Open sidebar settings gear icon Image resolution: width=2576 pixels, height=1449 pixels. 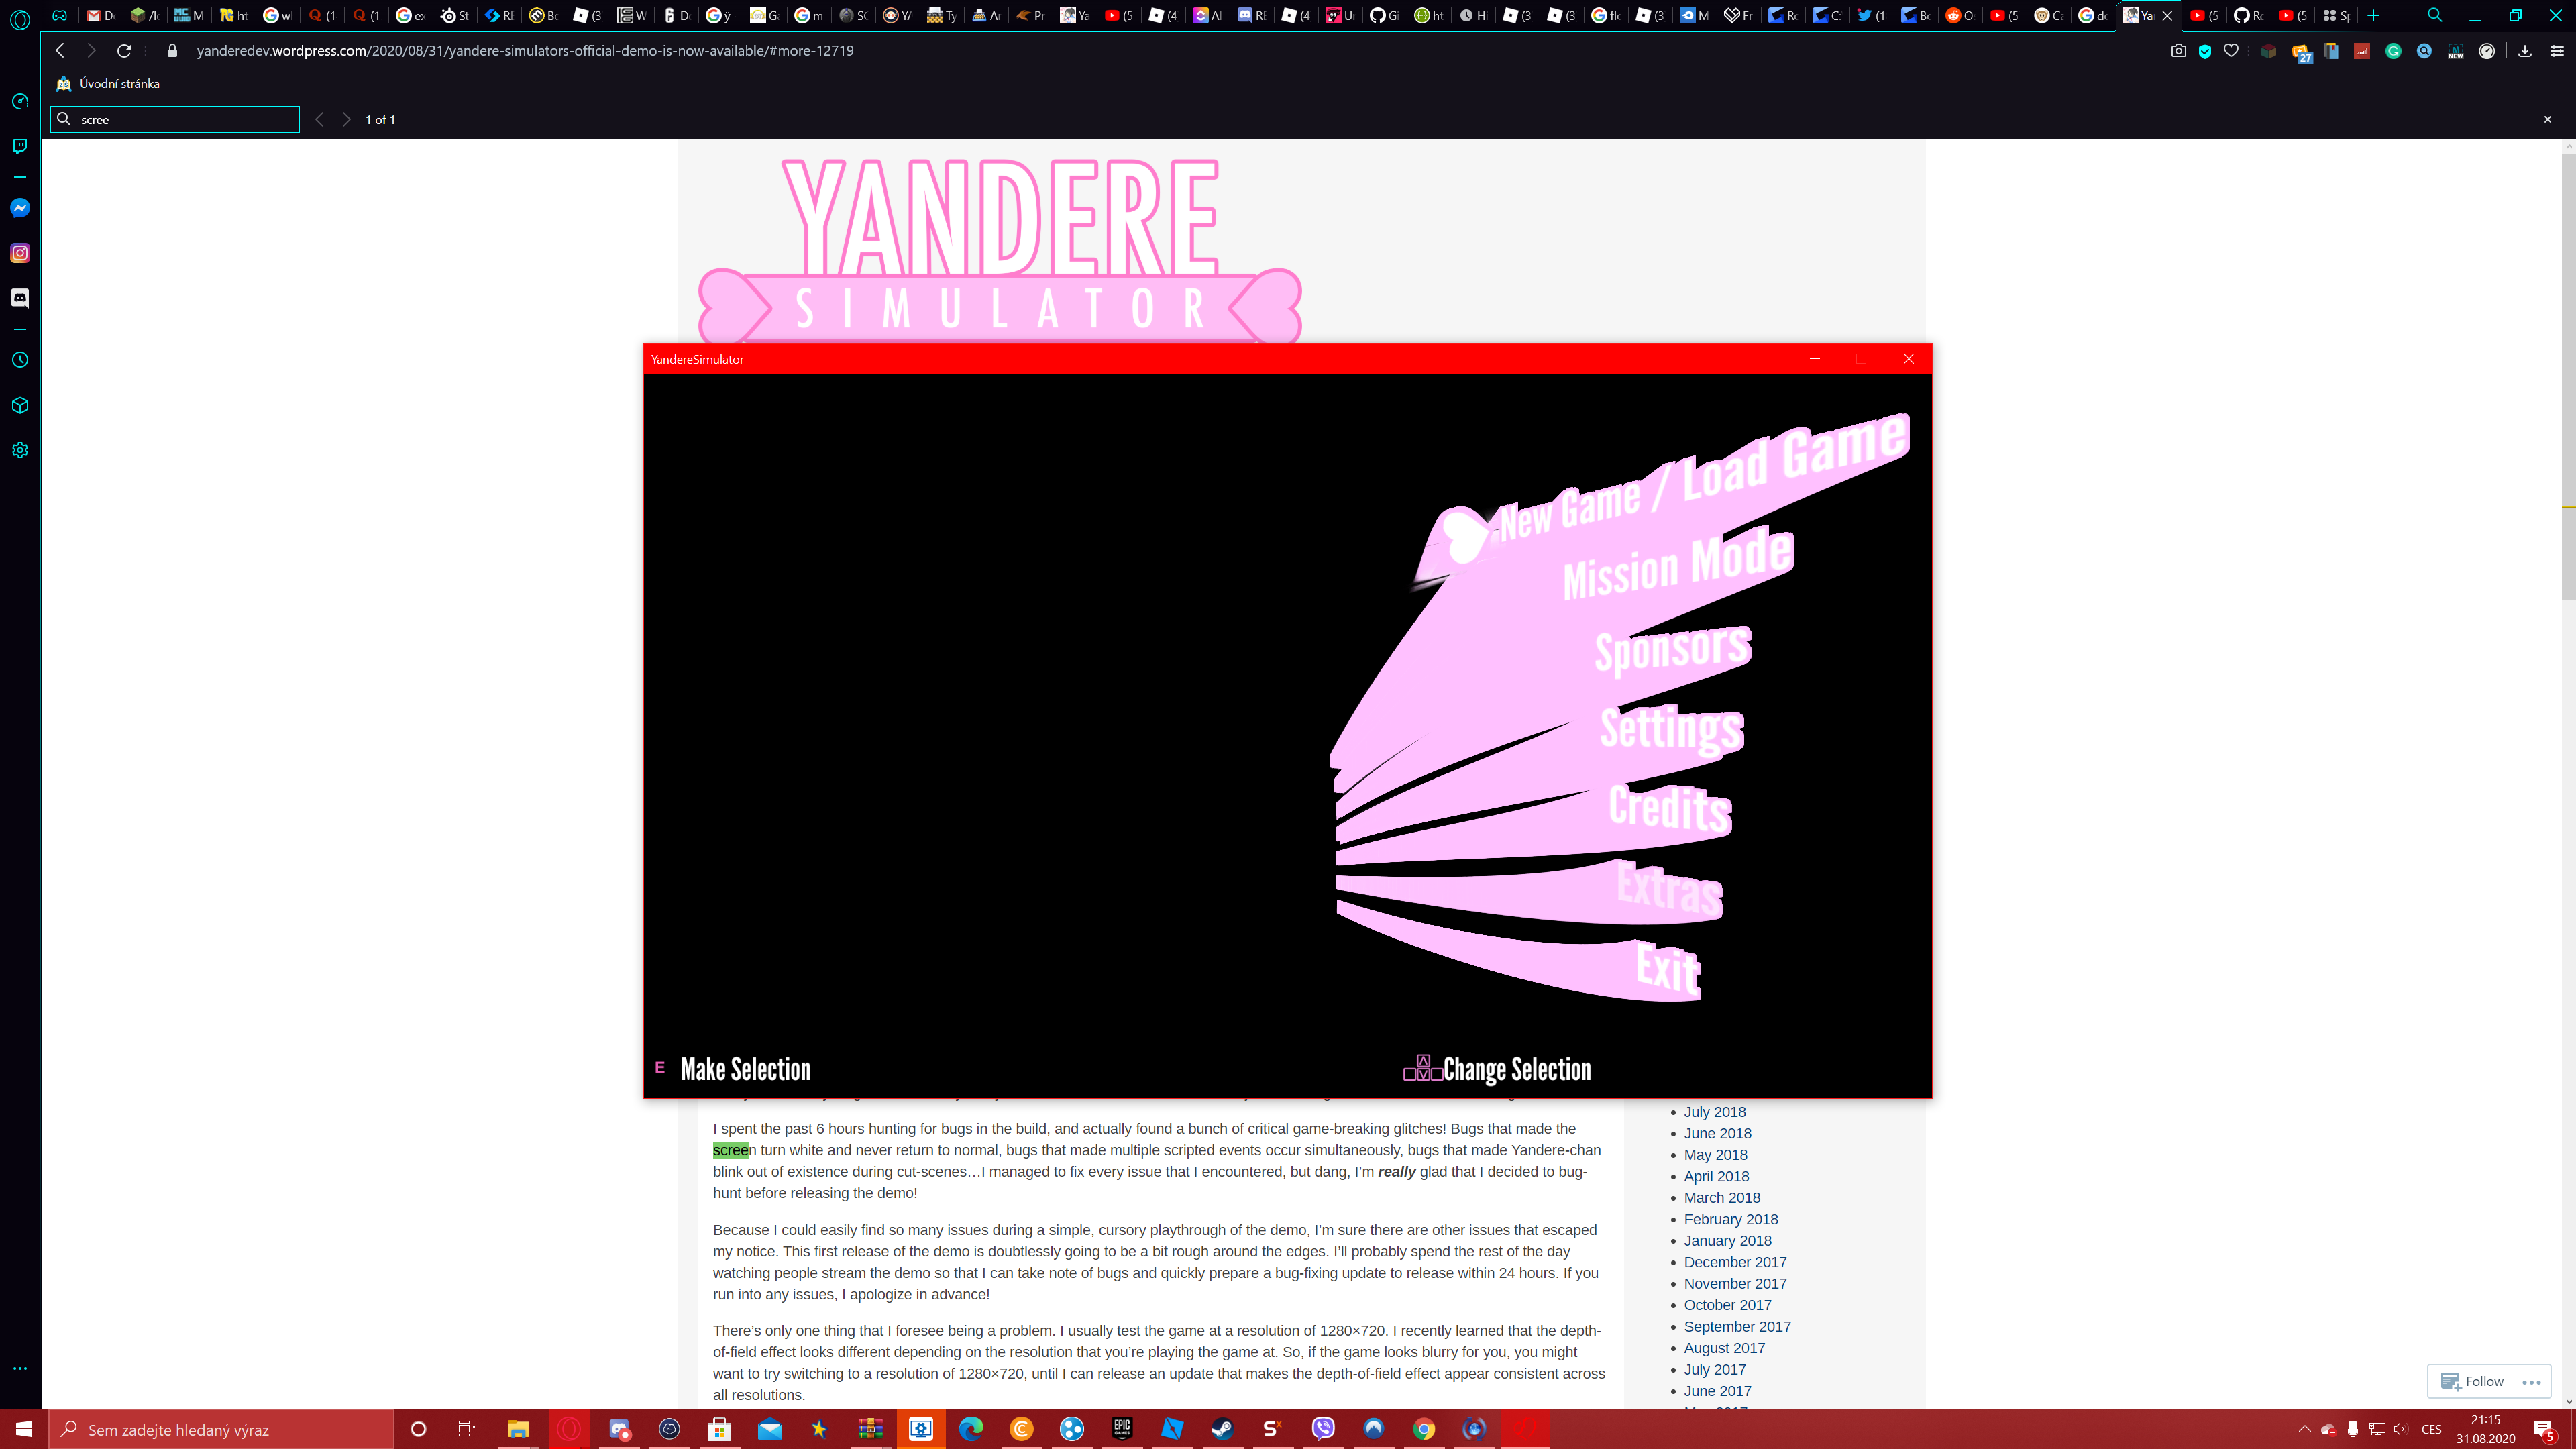click(20, 450)
